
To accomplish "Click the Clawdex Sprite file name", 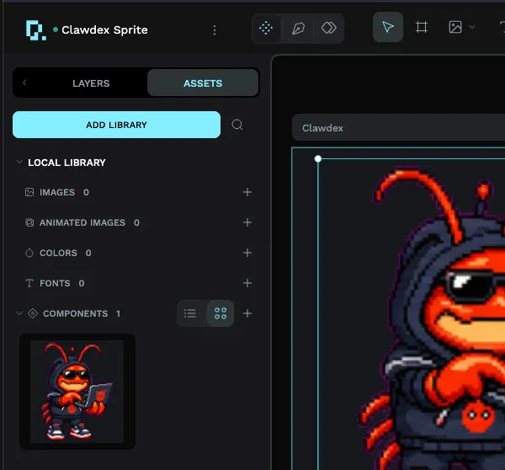I will tap(104, 30).
